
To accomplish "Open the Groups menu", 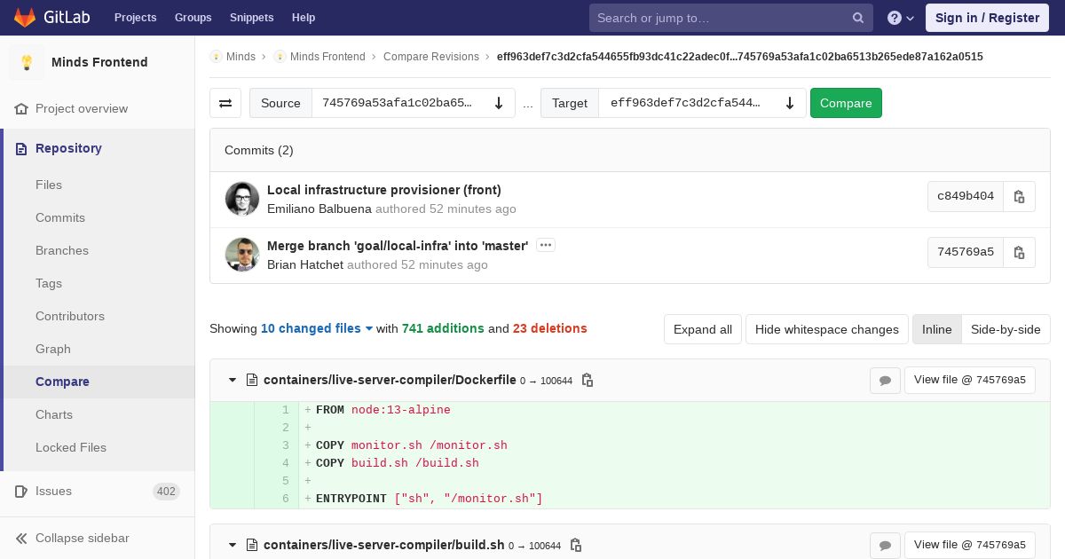I will [x=193, y=18].
